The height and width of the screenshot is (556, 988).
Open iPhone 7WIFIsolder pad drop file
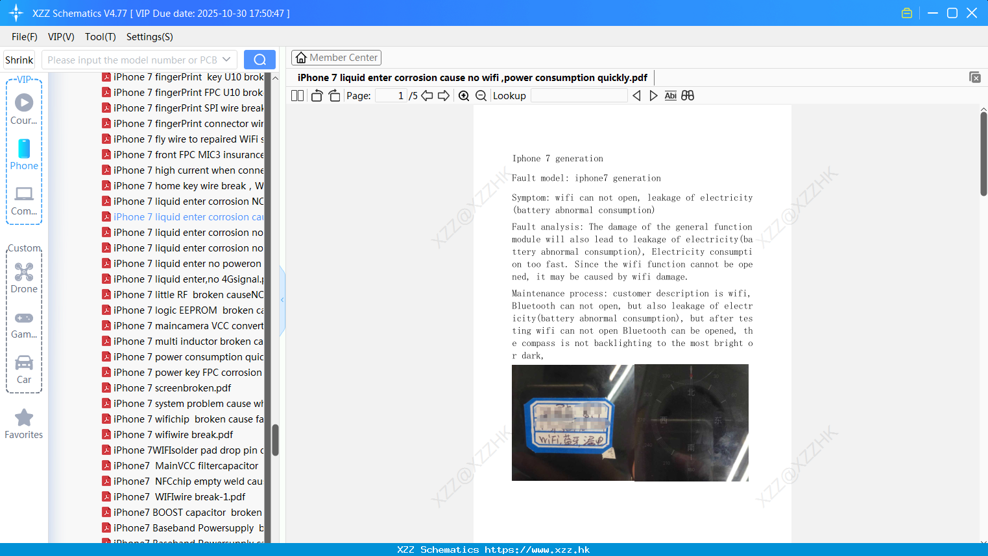[x=183, y=450]
